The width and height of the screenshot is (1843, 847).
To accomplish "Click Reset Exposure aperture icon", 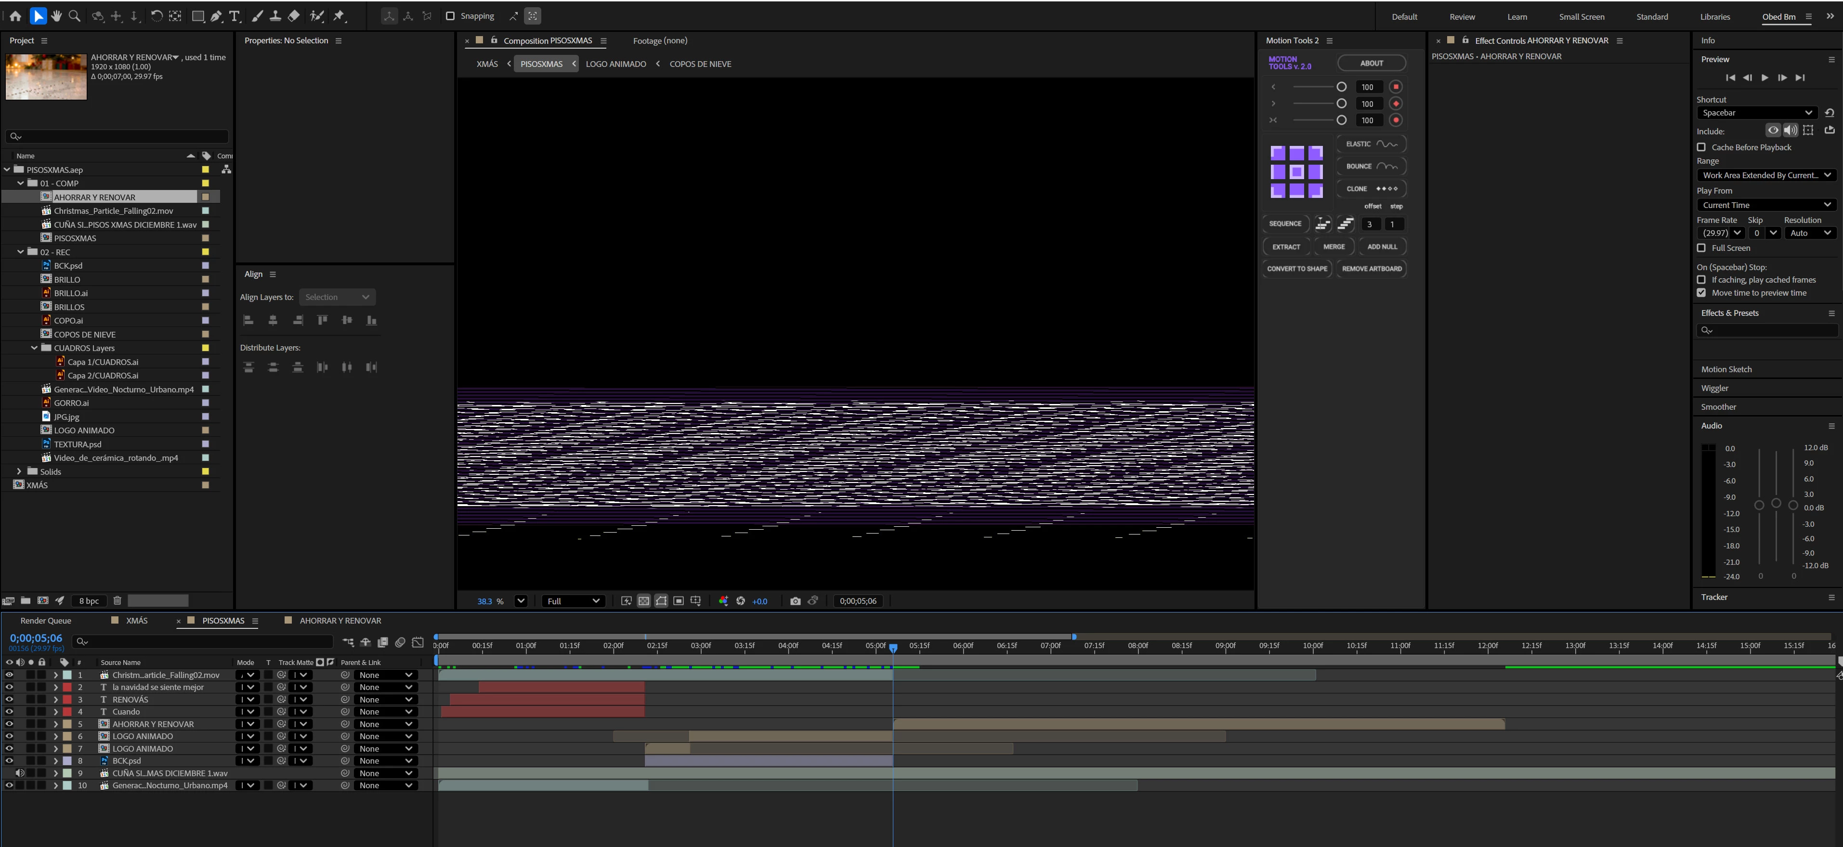I will (741, 601).
